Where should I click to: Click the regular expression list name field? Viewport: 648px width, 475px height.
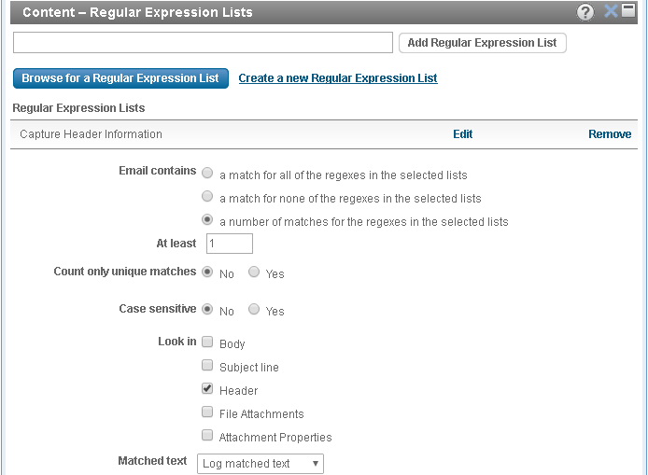pos(203,43)
